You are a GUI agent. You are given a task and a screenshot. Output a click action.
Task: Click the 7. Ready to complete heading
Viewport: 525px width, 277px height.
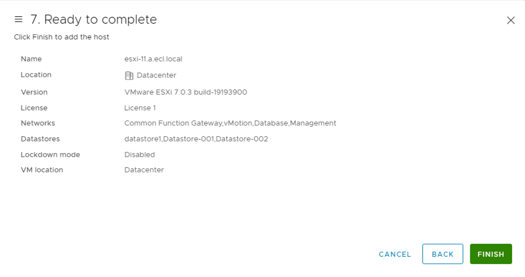click(93, 20)
